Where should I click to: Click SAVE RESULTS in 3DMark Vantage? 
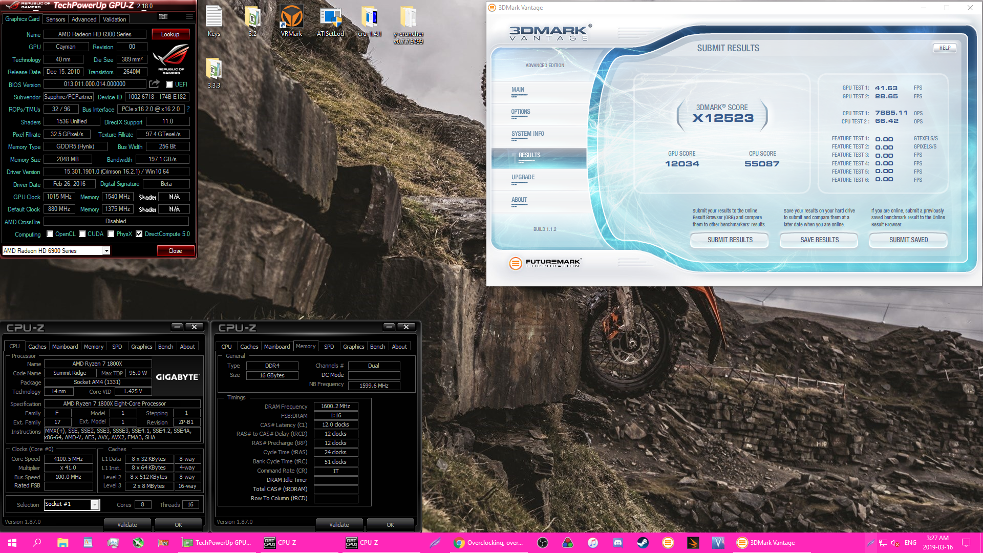(x=819, y=240)
